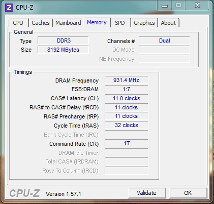Click the RAS# Precharge (tRP) label
214x204 pixels.
pos(71,116)
